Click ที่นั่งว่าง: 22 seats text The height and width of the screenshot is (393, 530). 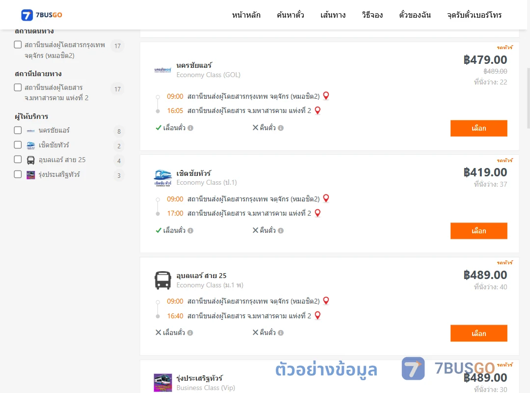click(490, 82)
